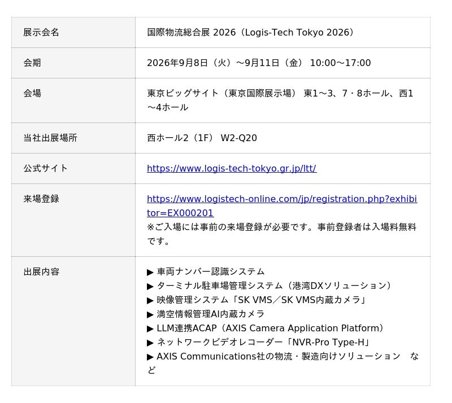Click the AXIS Communications社の物流・製造向けソリューション item
Screen dimensions: 452x403
(283, 363)
